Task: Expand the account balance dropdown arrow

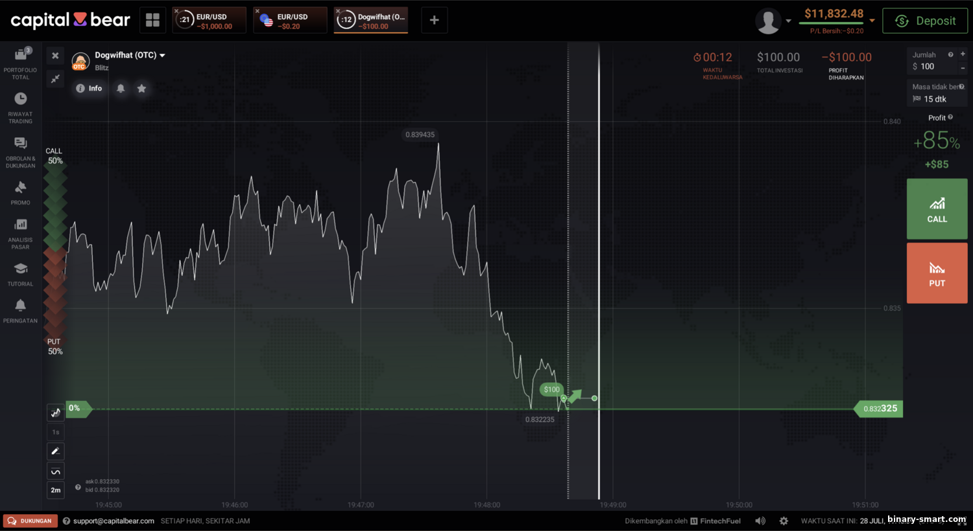Action: [872, 21]
